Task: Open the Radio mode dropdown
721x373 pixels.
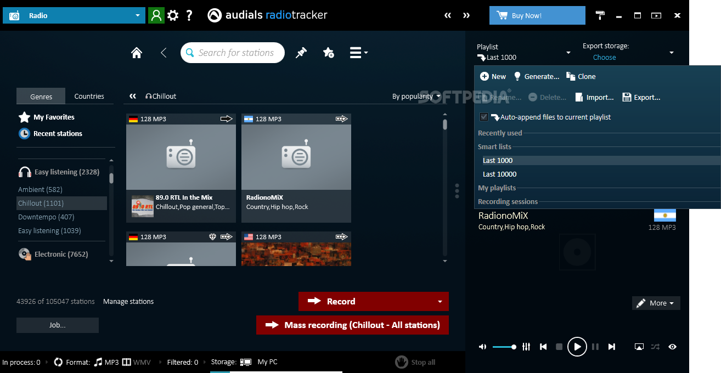Action: (74, 15)
